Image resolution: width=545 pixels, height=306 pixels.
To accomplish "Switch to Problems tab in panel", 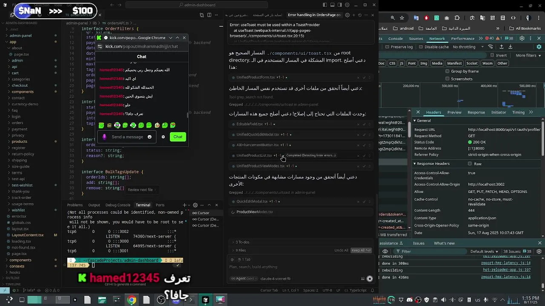I will (75, 205).
